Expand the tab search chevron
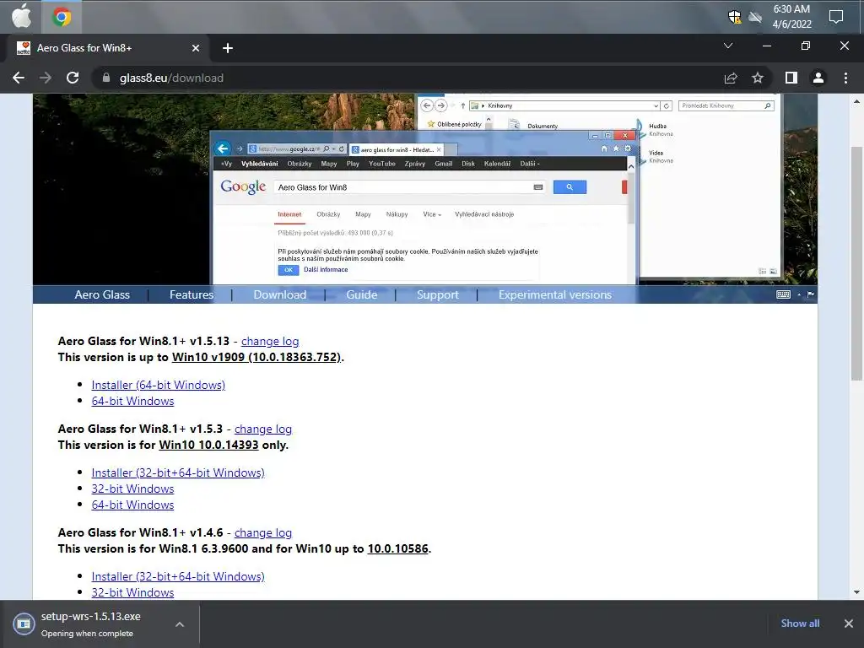The width and height of the screenshot is (864, 648). tap(728, 46)
